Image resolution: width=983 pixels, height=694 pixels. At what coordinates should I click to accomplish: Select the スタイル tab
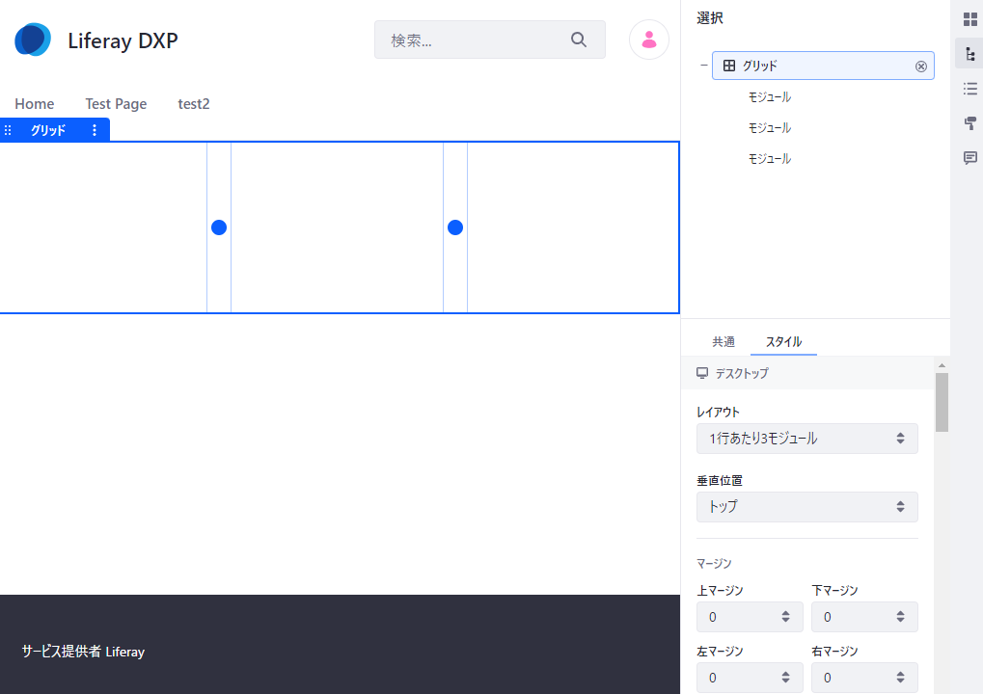783,342
